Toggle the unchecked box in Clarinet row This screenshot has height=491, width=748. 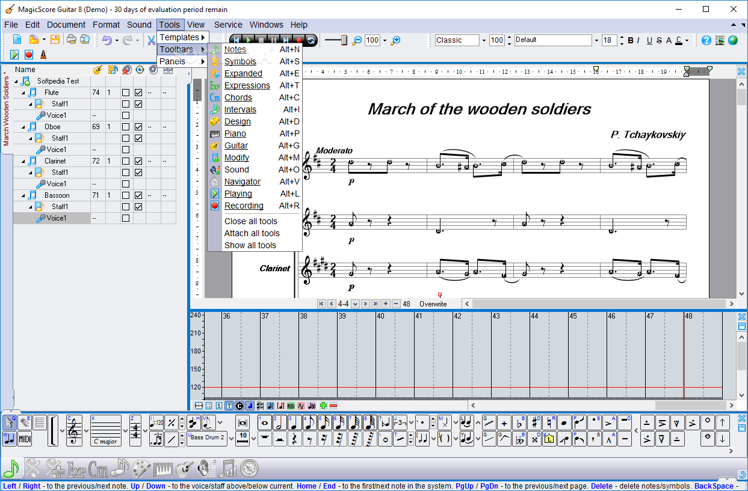tap(126, 161)
